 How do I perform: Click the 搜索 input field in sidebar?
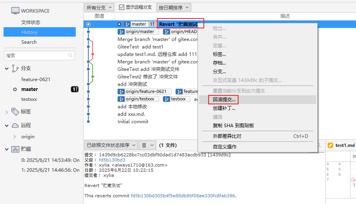(35, 56)
